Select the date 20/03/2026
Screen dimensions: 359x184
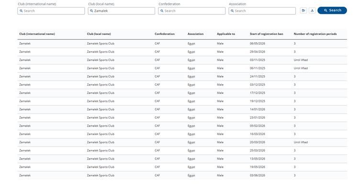click(258, 142)
